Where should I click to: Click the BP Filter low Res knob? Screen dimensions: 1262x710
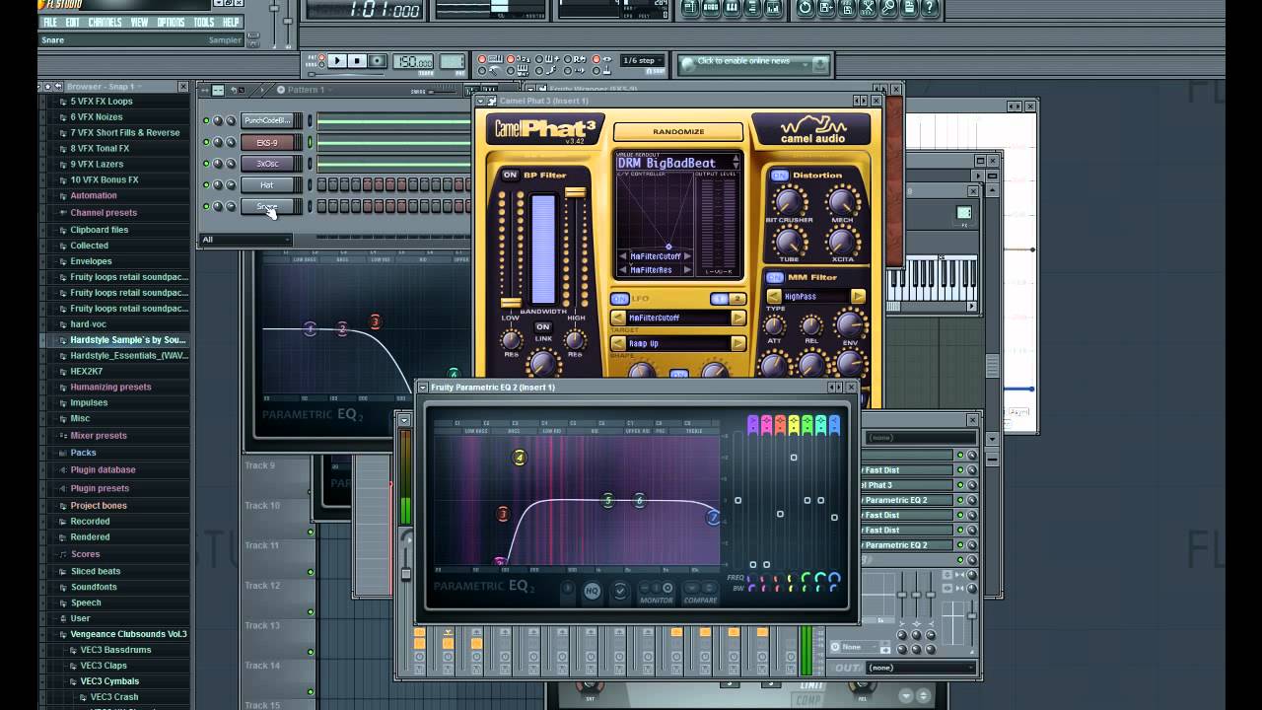coord(511,340)
